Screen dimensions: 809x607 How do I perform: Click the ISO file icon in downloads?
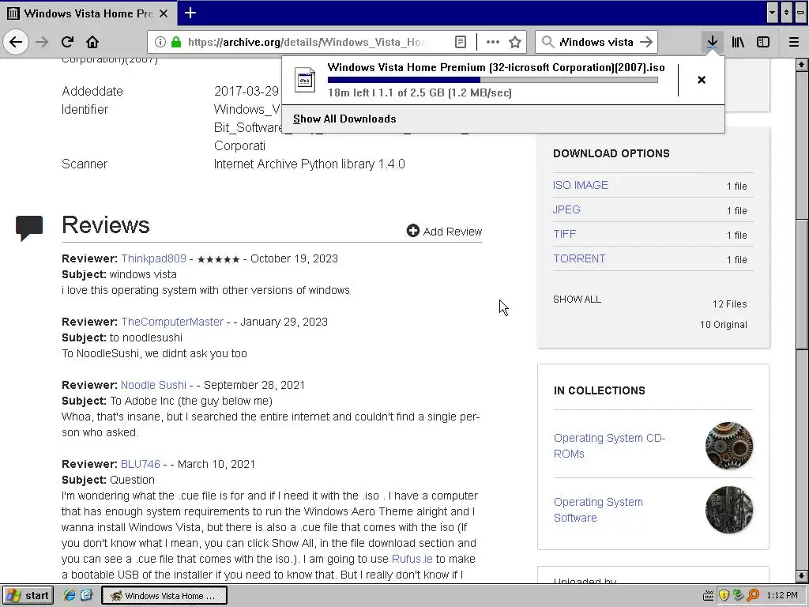pos(305,80)
